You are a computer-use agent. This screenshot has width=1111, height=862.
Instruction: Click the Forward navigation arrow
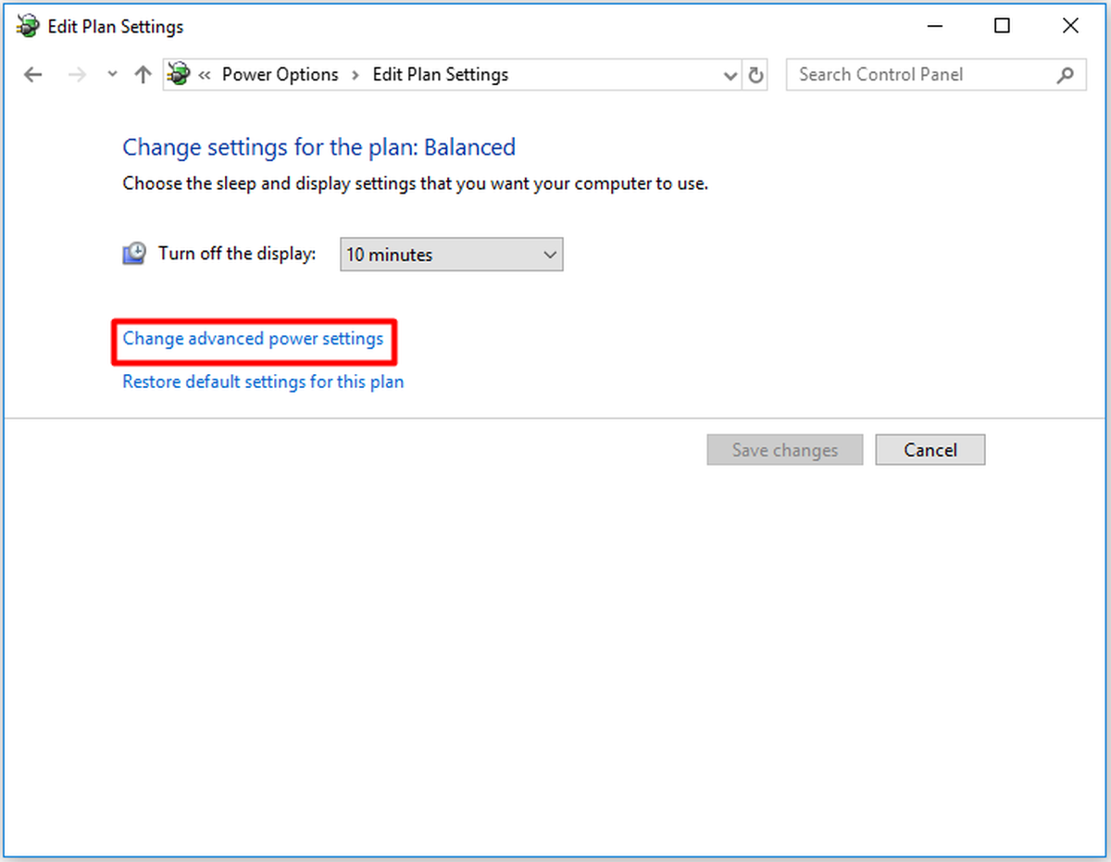(78, 75)
